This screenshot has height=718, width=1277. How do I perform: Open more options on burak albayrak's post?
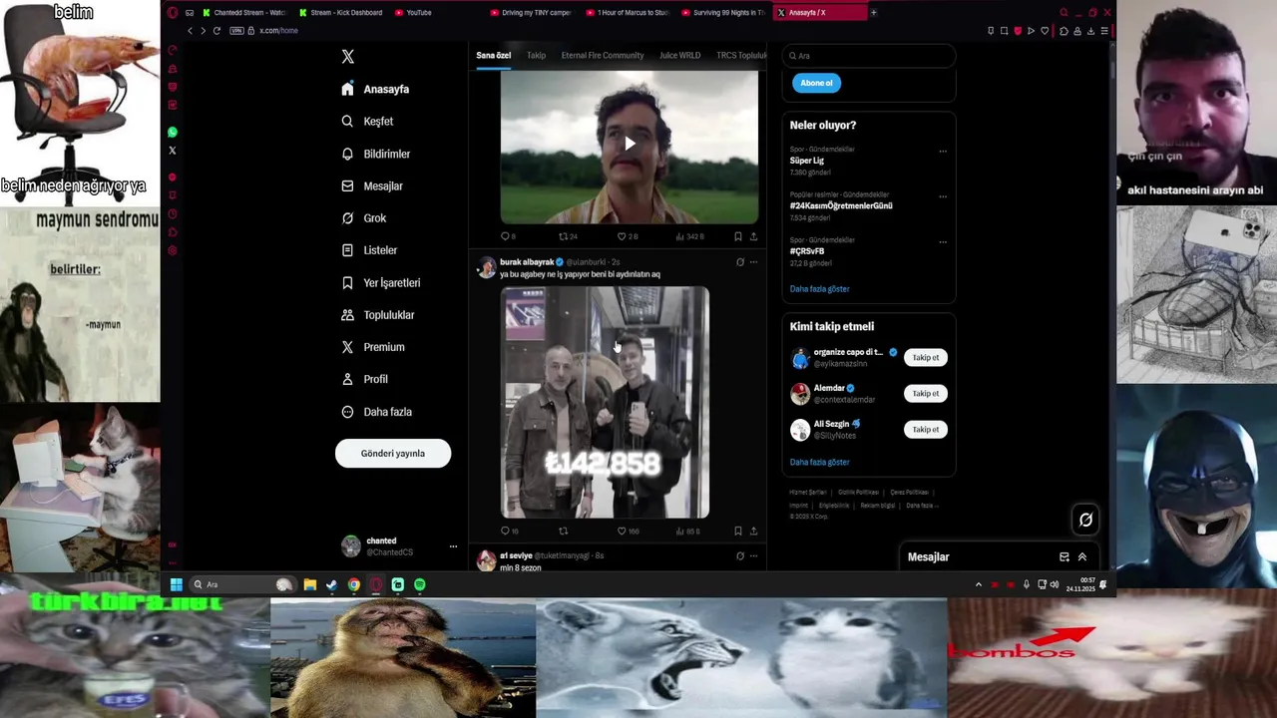753,262
